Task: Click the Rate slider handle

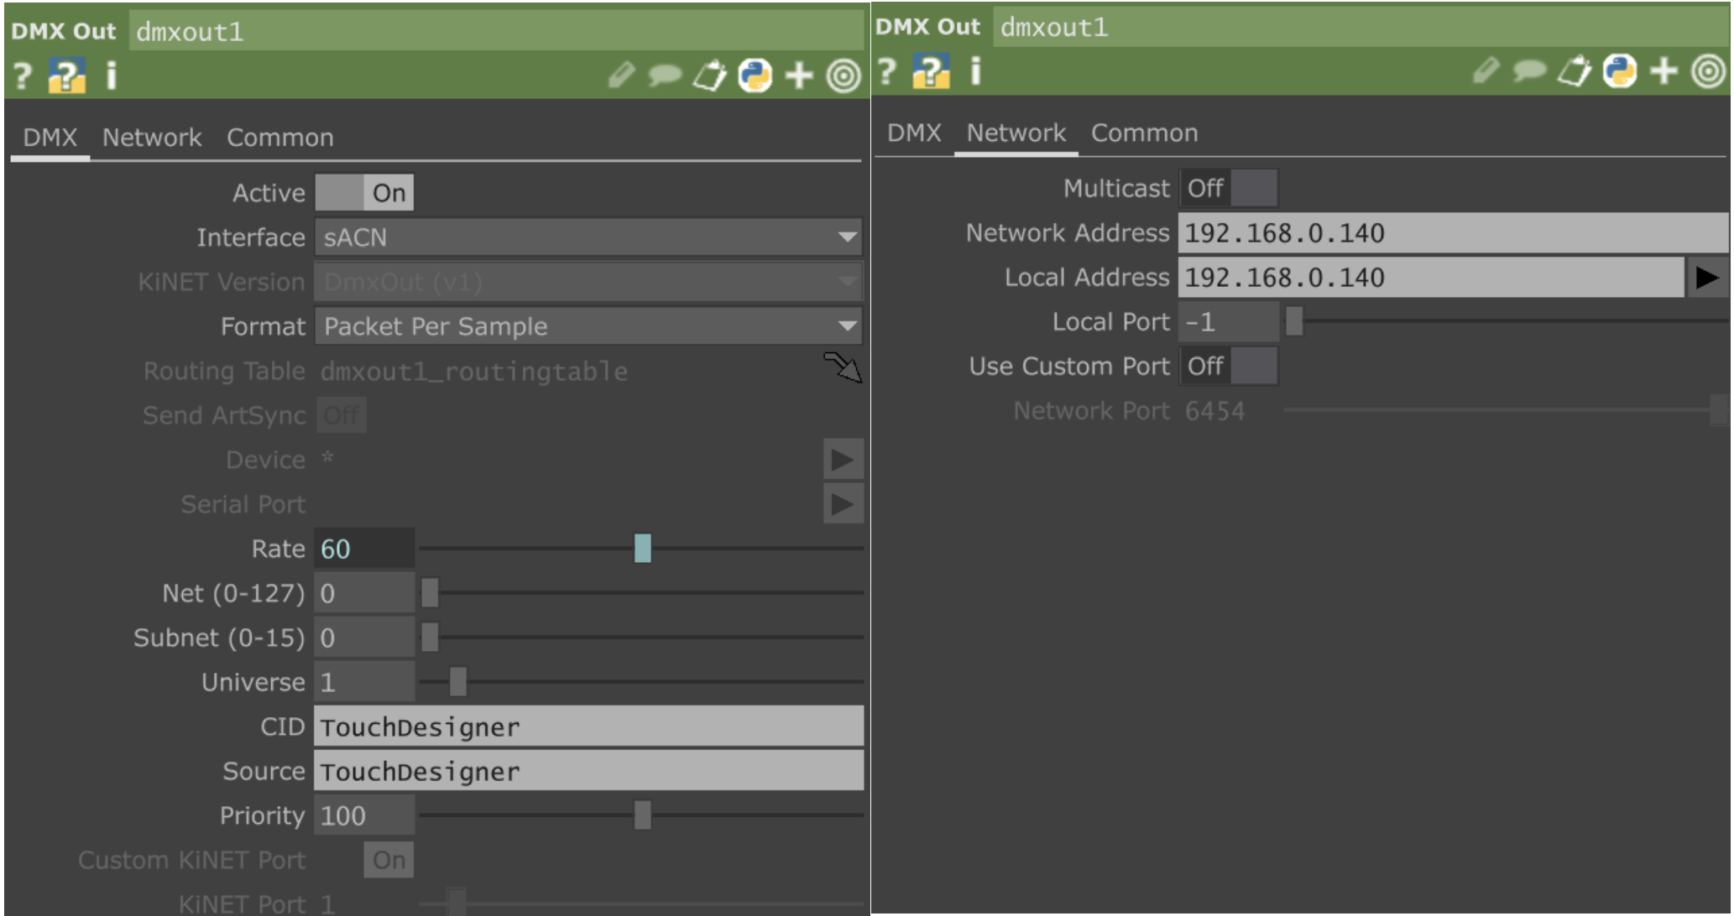Action: tap(643, 549)
